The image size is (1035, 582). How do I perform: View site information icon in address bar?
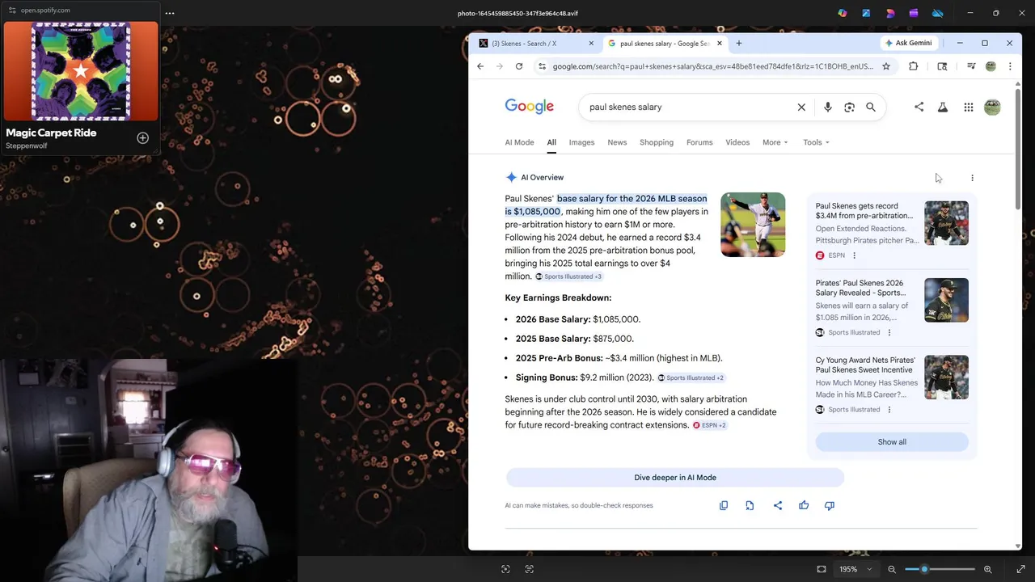542,66
